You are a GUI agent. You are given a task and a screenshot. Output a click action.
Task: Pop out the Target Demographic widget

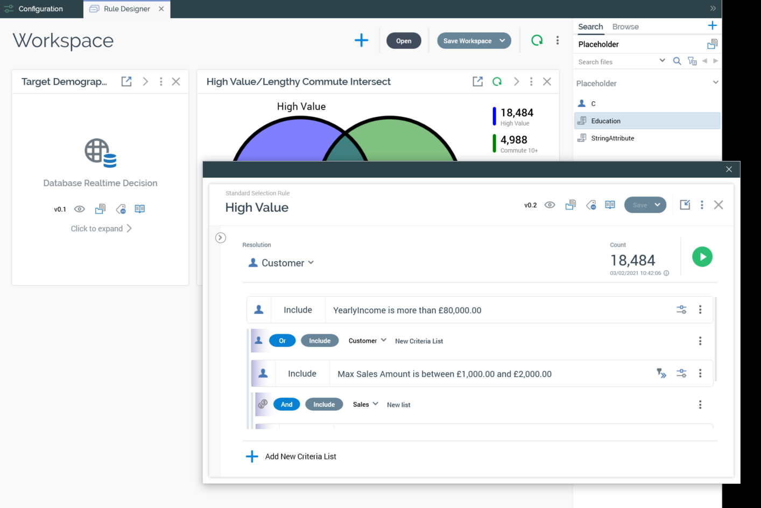[126, 81]
